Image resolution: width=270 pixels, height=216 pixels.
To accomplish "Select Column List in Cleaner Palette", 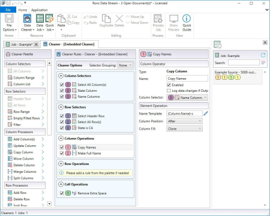I will click(22, 84).
